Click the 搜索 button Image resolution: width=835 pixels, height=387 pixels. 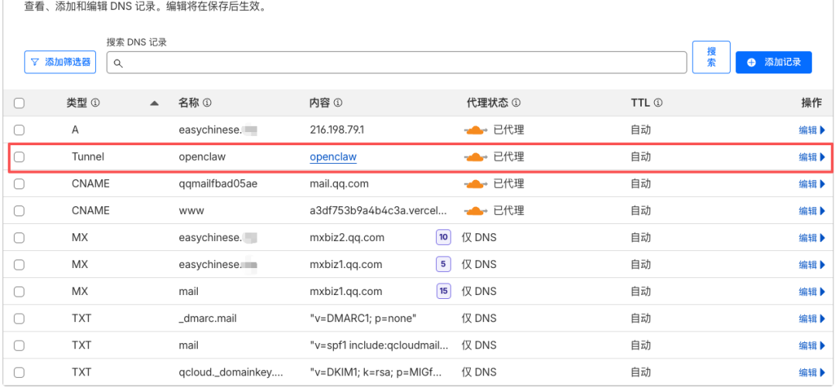pos(711,57)
